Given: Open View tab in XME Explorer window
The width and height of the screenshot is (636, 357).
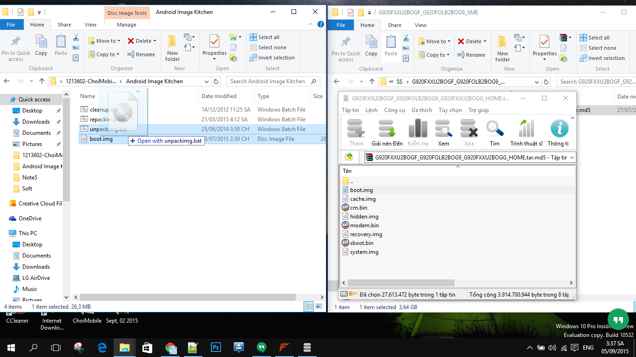Looking at the screenshot, I should point(420,25).
